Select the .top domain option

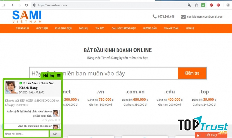click(x=204, y=92)
